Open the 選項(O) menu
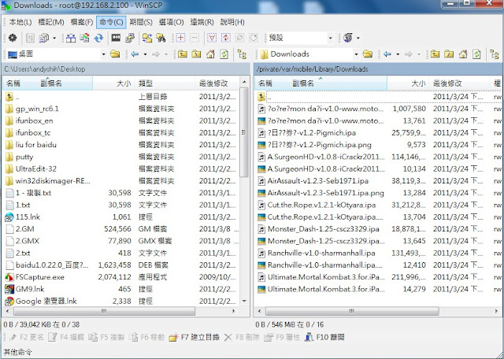Viewport: 504px width, 359px height. click(x=172, y=22)
